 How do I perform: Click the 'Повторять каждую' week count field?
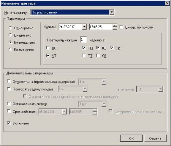(83, 40)
